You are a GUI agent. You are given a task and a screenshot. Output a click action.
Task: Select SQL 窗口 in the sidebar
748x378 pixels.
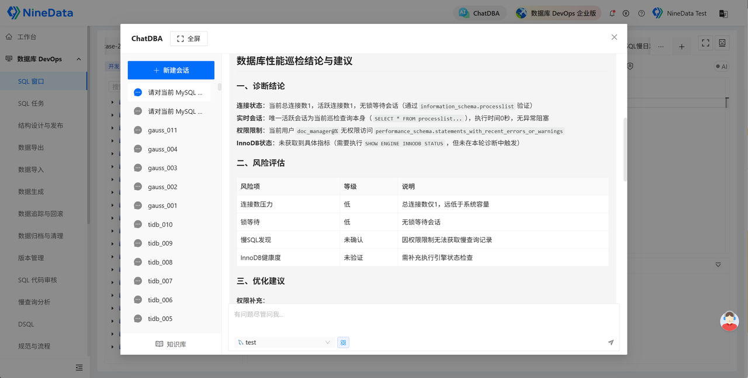pos(43,82)
